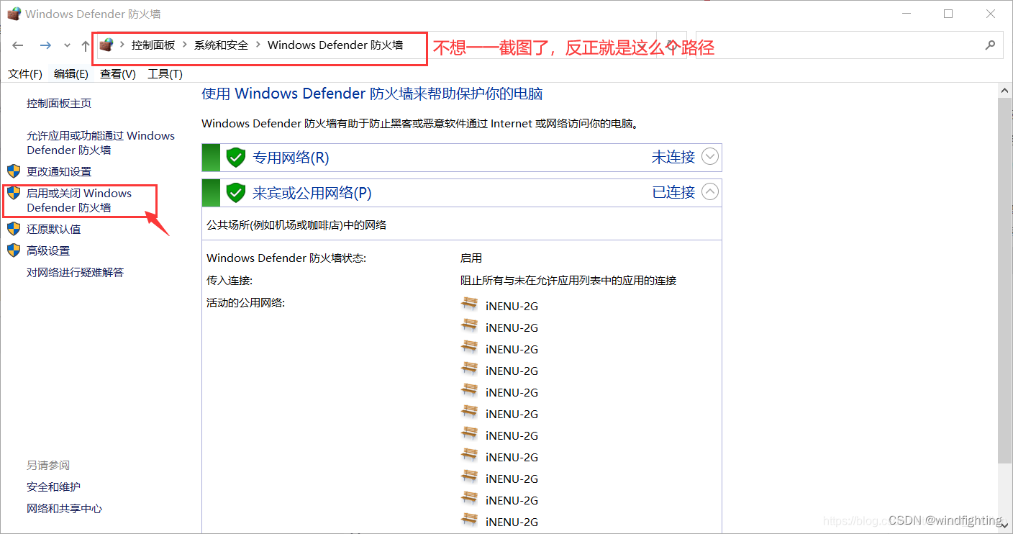
Task: Click 控制面板 in the address breadcrumb
Action: point(153,45)
